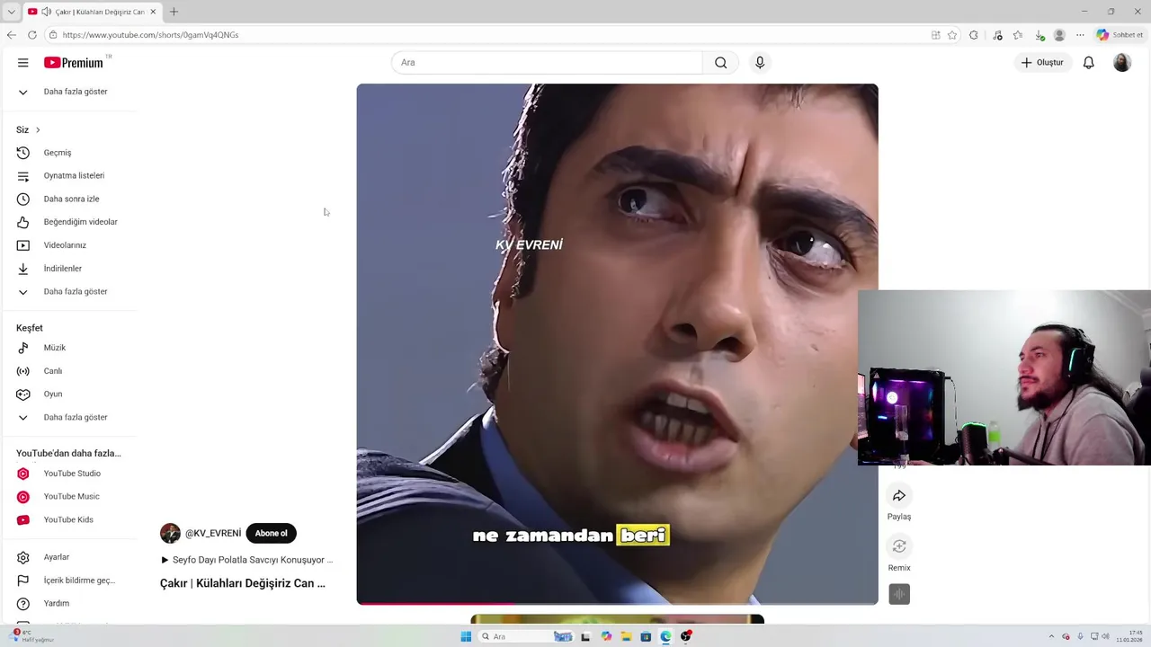The image size is (1151, 647).
Task: Open the notifications bell
Action: pos(1088,62)
